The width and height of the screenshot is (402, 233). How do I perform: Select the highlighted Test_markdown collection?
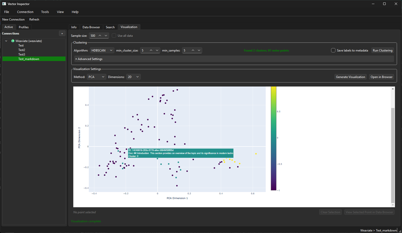(x=34, y=59)
